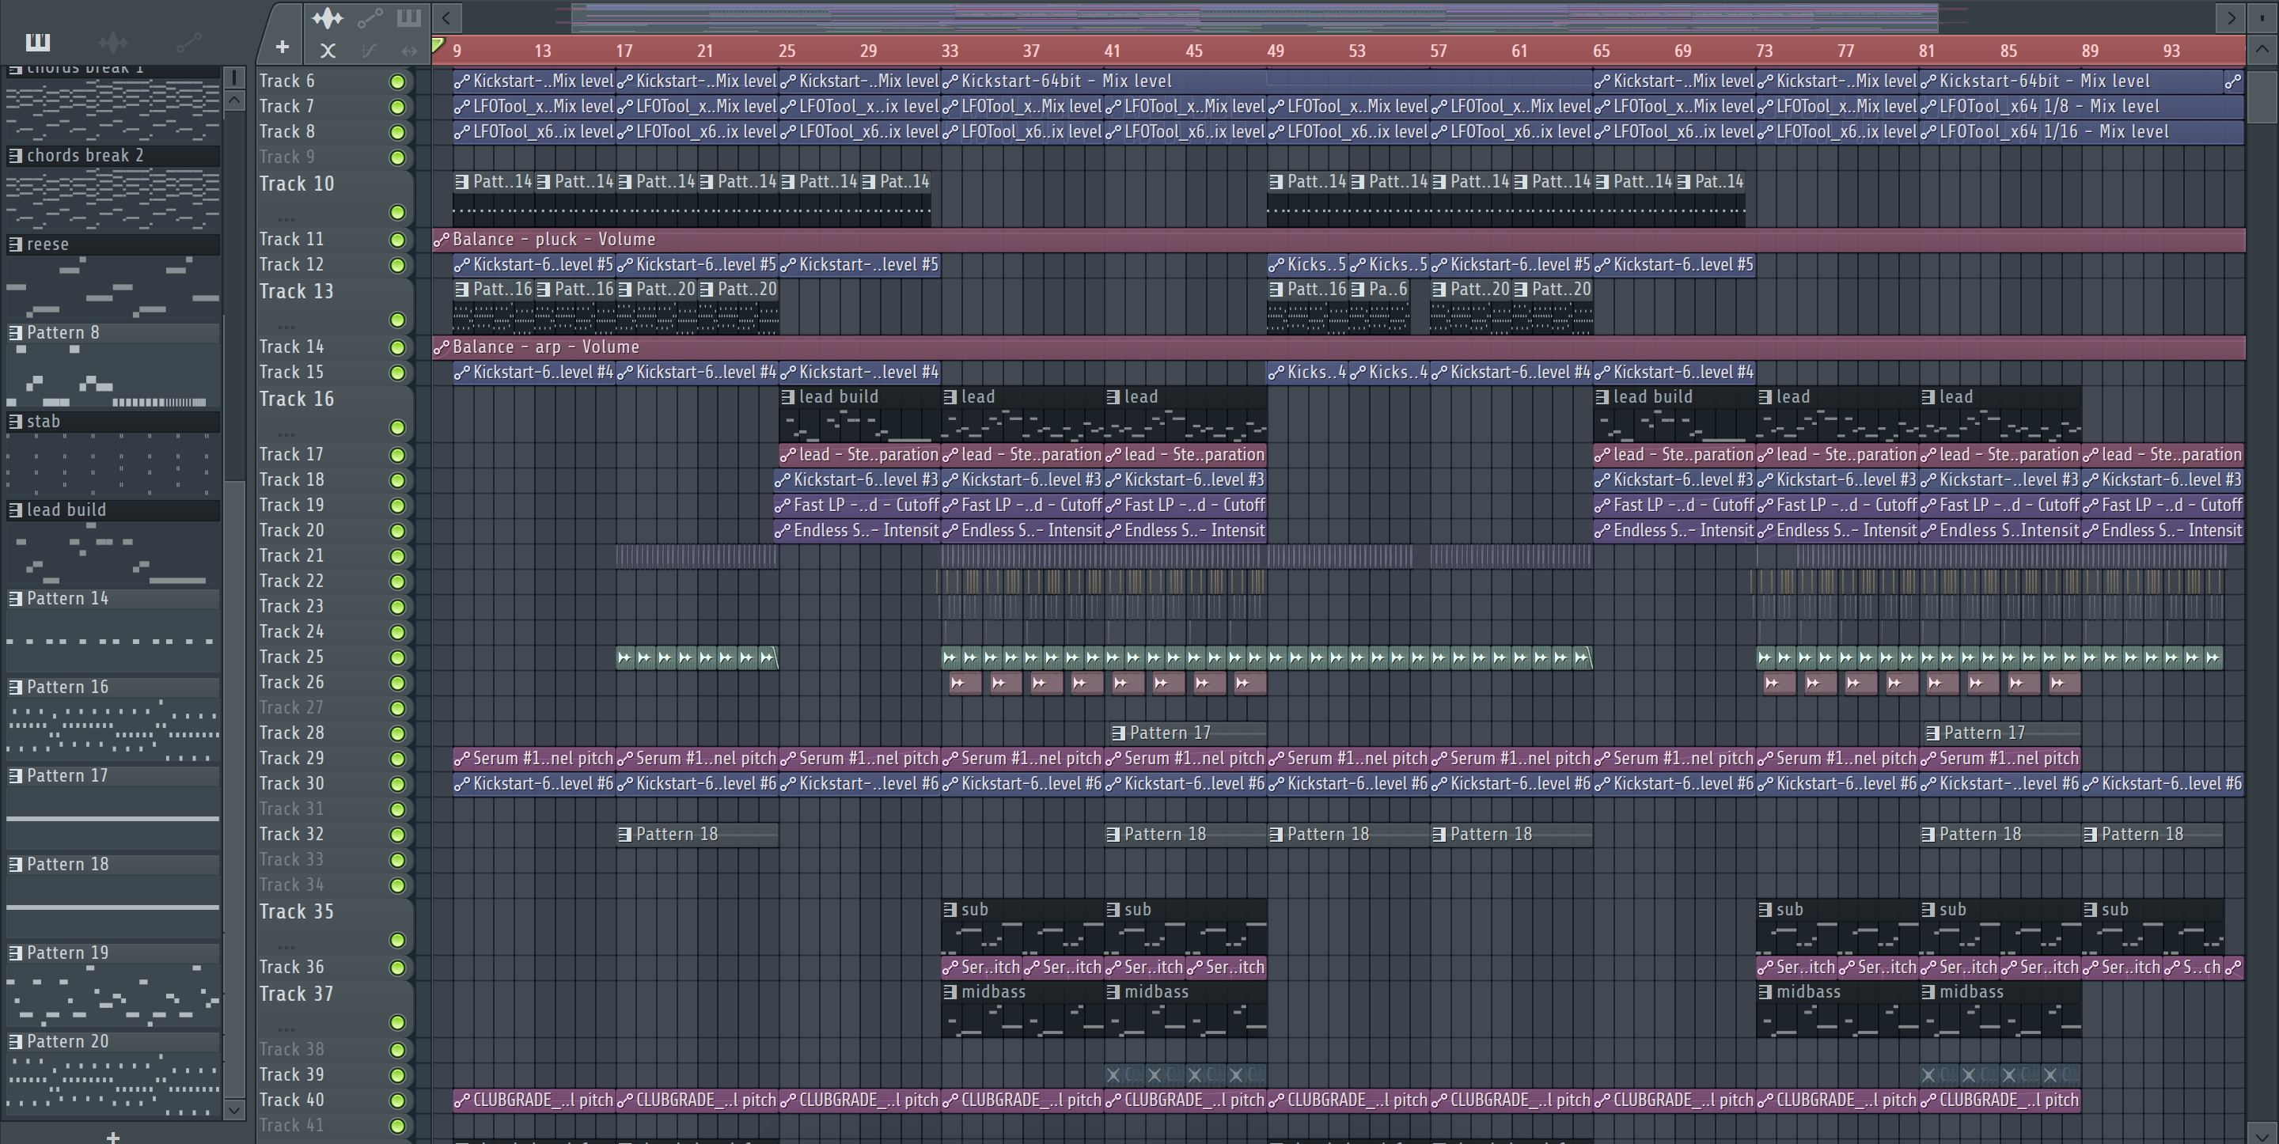Select automation clips focus icon in playlist header
This screenshot has height=1144, width=2279.
(370, 17)
